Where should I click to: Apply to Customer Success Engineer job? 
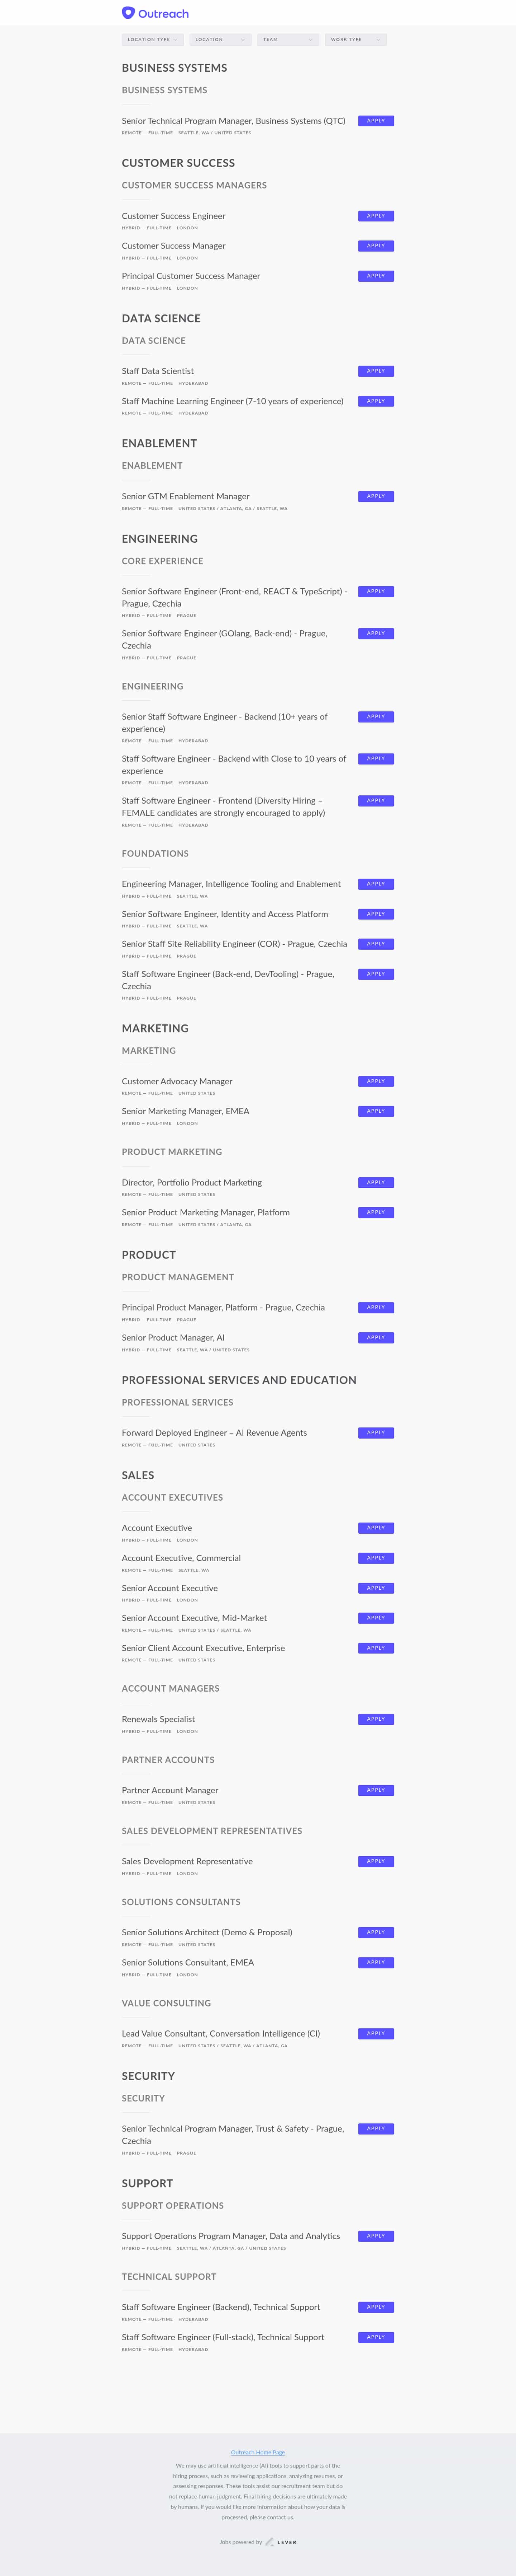pyautogui.click(x=375, y=216)
